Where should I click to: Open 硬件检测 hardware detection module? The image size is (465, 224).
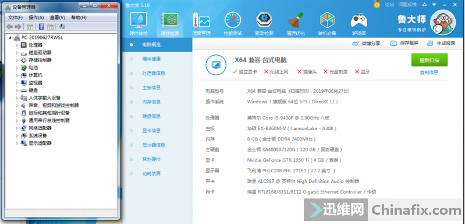[x=170, y=24]
